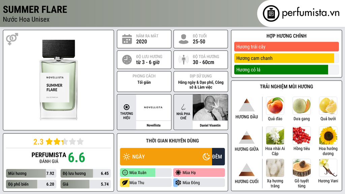The image size is (345, 194).
Task: Click the Novellista brand name link
Action: [153, 125]
